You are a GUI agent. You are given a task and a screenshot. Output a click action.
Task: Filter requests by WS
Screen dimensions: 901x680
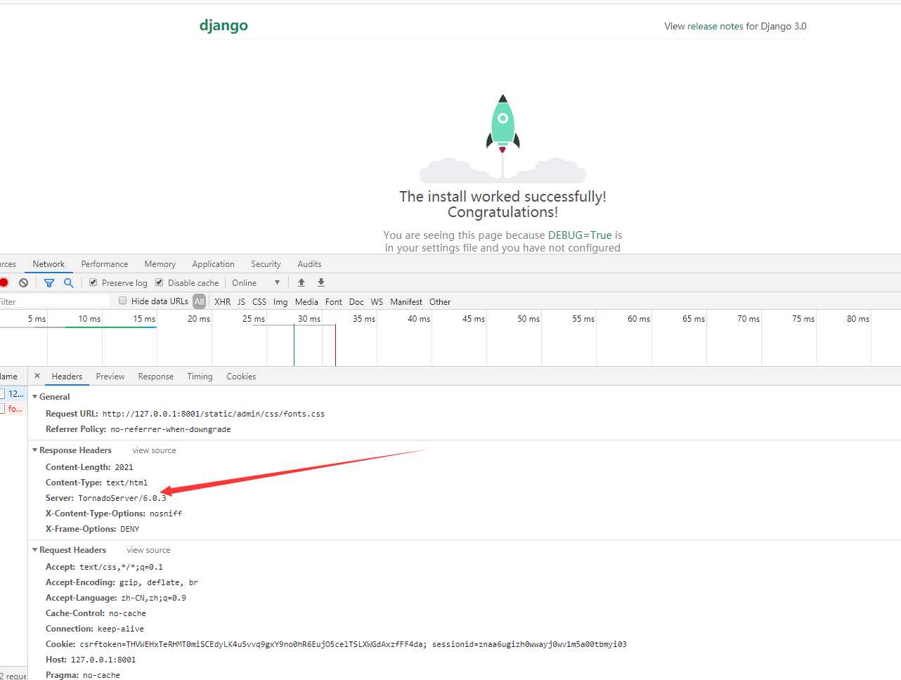[377, 301]
